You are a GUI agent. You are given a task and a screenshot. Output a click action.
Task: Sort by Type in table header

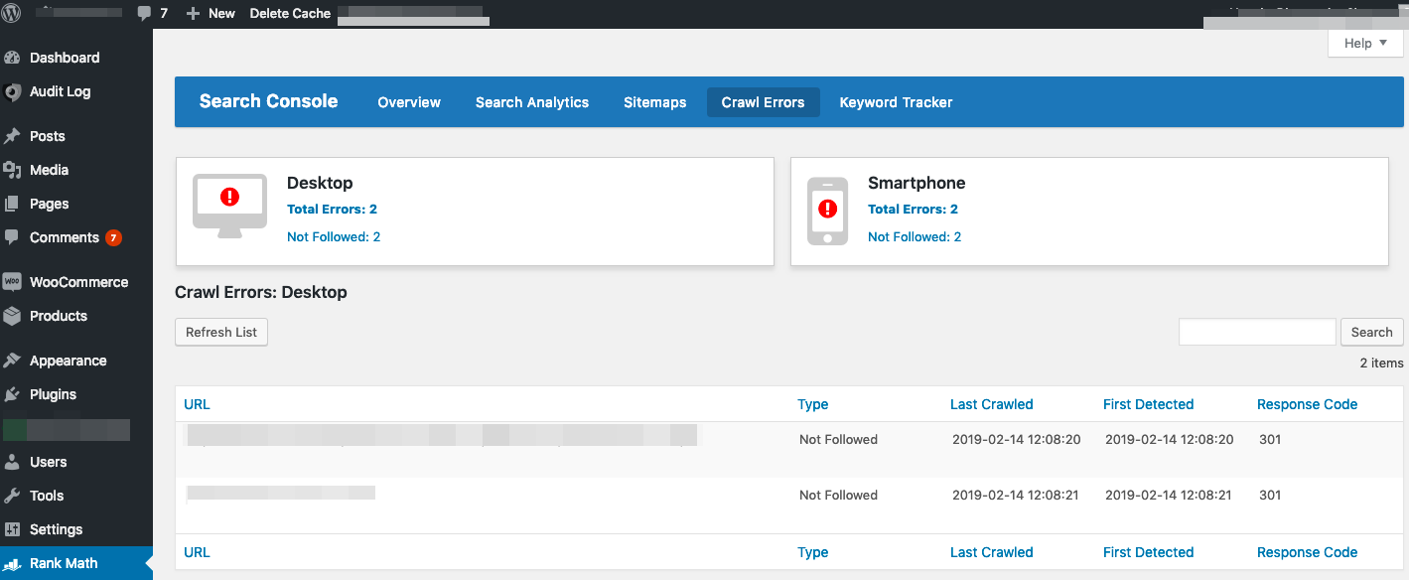[x=812, y=404]
